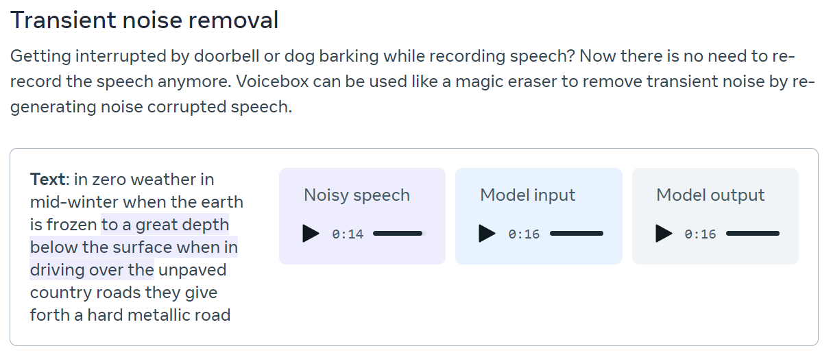833x355 pixels.
Task: Click the "Transient noise removal" heading
Action: pyautogui.click(x=145, y=21)
